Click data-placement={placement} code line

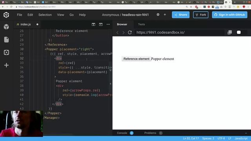tap(83, 72)
